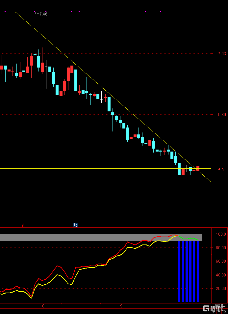Click the leftmost magenta info dot
The width and height of the screenshot is (228, 314).
point(5,12)
